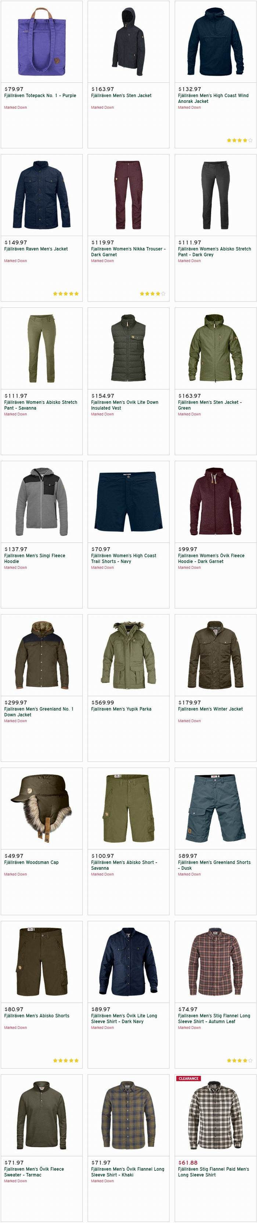Image resolution: width=257 pixels, height=1223 pixels.
Task: Open High Coast Trail Shorts Navy image
Action: click(128, 501)
